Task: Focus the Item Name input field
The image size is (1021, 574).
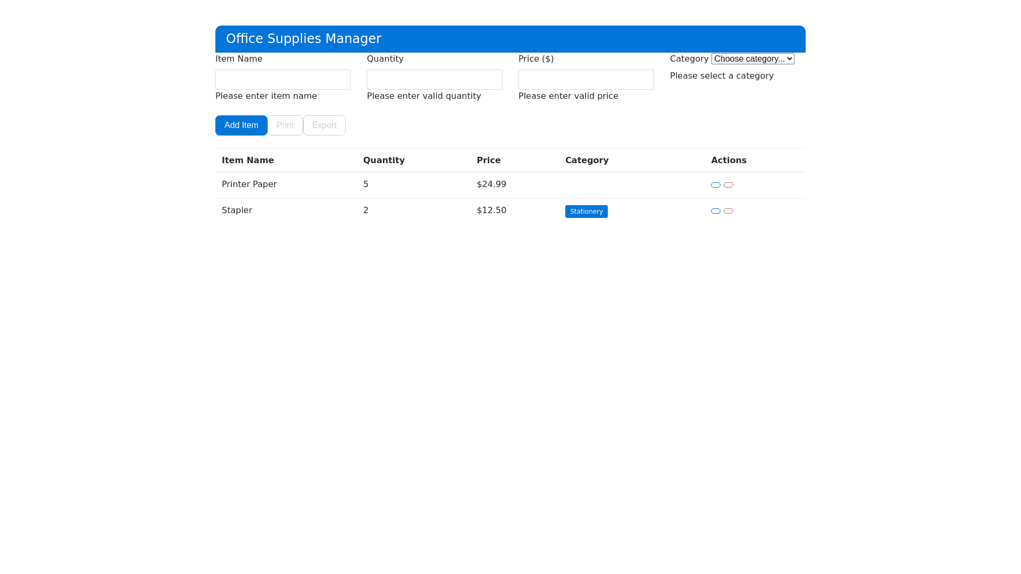Action: [x=283, y=80]
